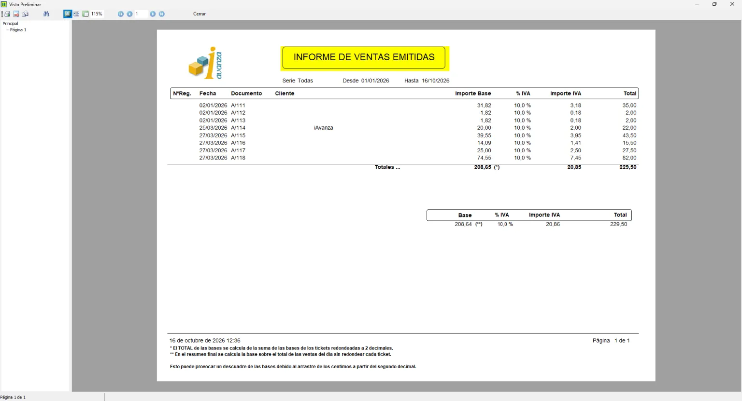Click total value 229,50 in Totales row
This screenshot has height=401, width=742.
[x=628, y=167]
